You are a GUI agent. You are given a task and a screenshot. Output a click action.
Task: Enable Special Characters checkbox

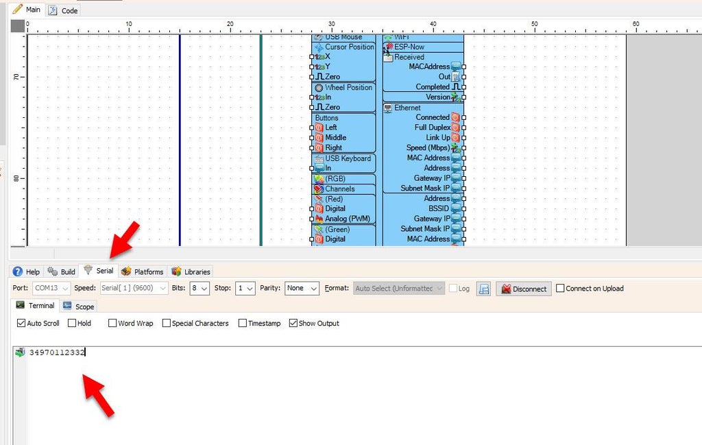tap(166, 323)
